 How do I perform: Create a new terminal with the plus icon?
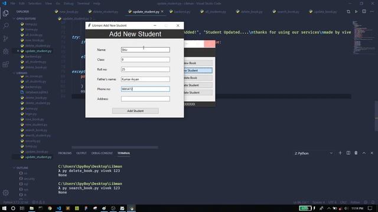click(x=340, y=153)
